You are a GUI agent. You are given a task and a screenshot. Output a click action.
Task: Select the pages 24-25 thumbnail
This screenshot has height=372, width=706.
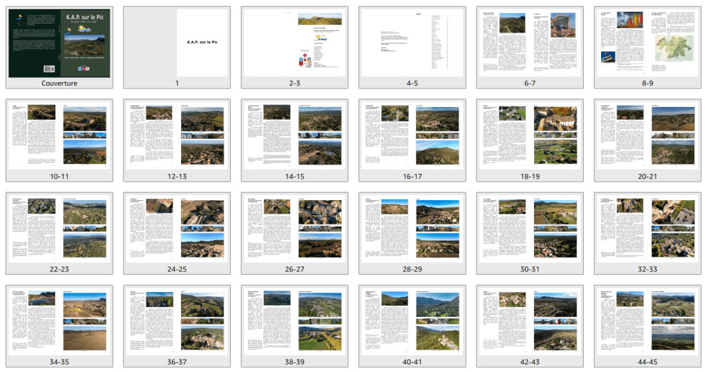pos(177,228)
